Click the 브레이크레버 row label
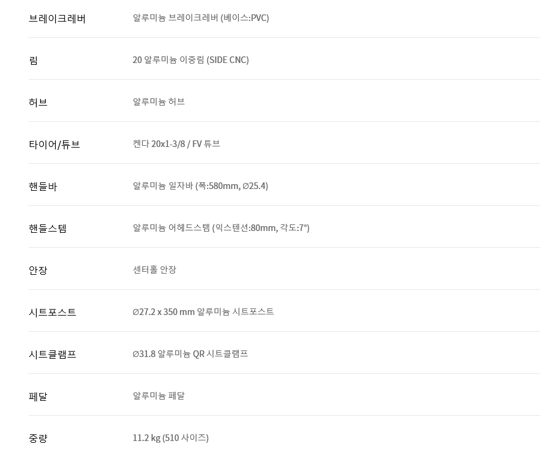This screenshot has width=540, height=456. click(57, 19)
